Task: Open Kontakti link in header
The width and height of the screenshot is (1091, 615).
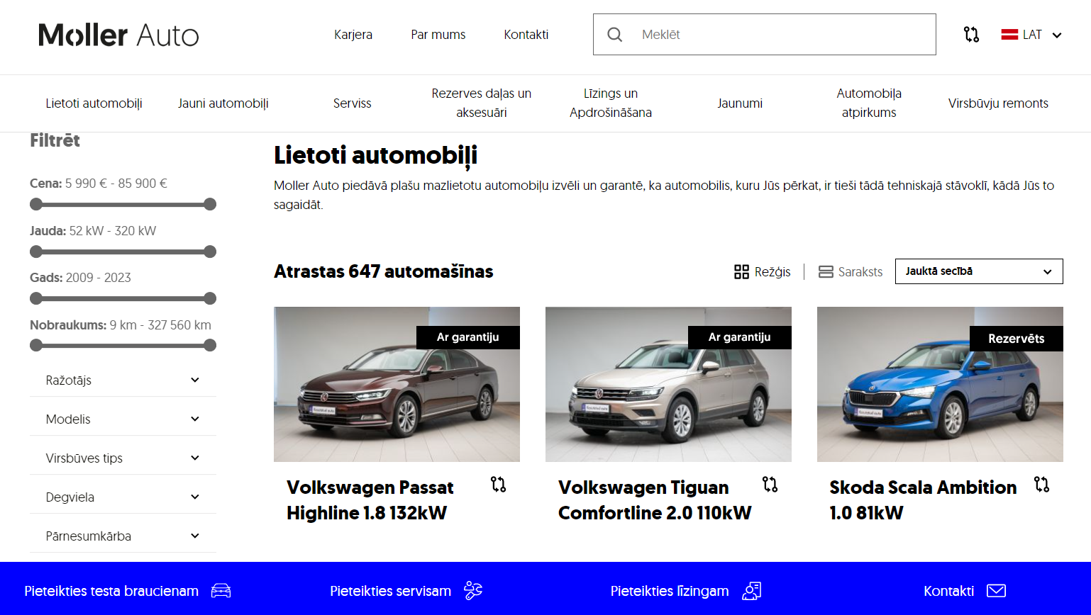Action: coord(526,35)
